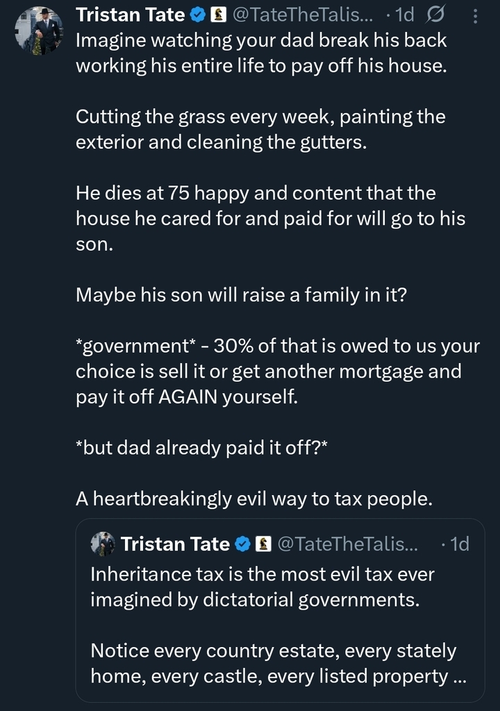
Task: Click the chess knight badge in the quoted tweet
Action: (x=262, y=544)
